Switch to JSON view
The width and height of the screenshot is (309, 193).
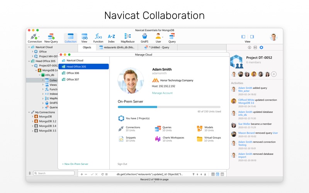[222, 174]
